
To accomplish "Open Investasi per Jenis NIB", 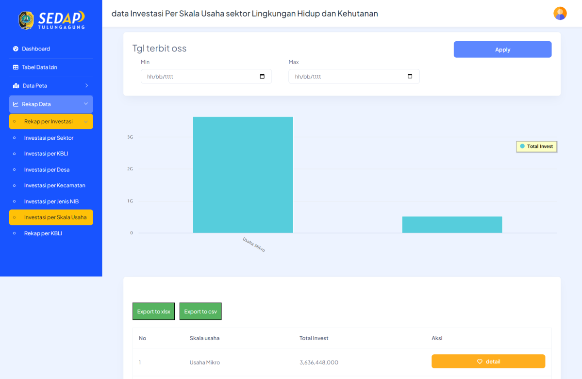I will coord(51,201).
